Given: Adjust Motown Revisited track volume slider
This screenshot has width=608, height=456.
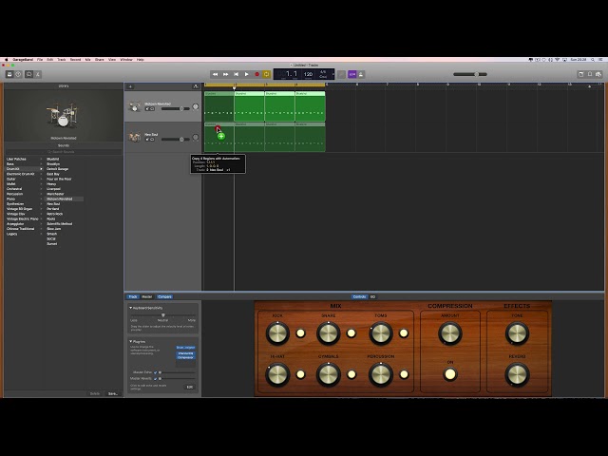Looking at the screenshot, I should (176, 109).
